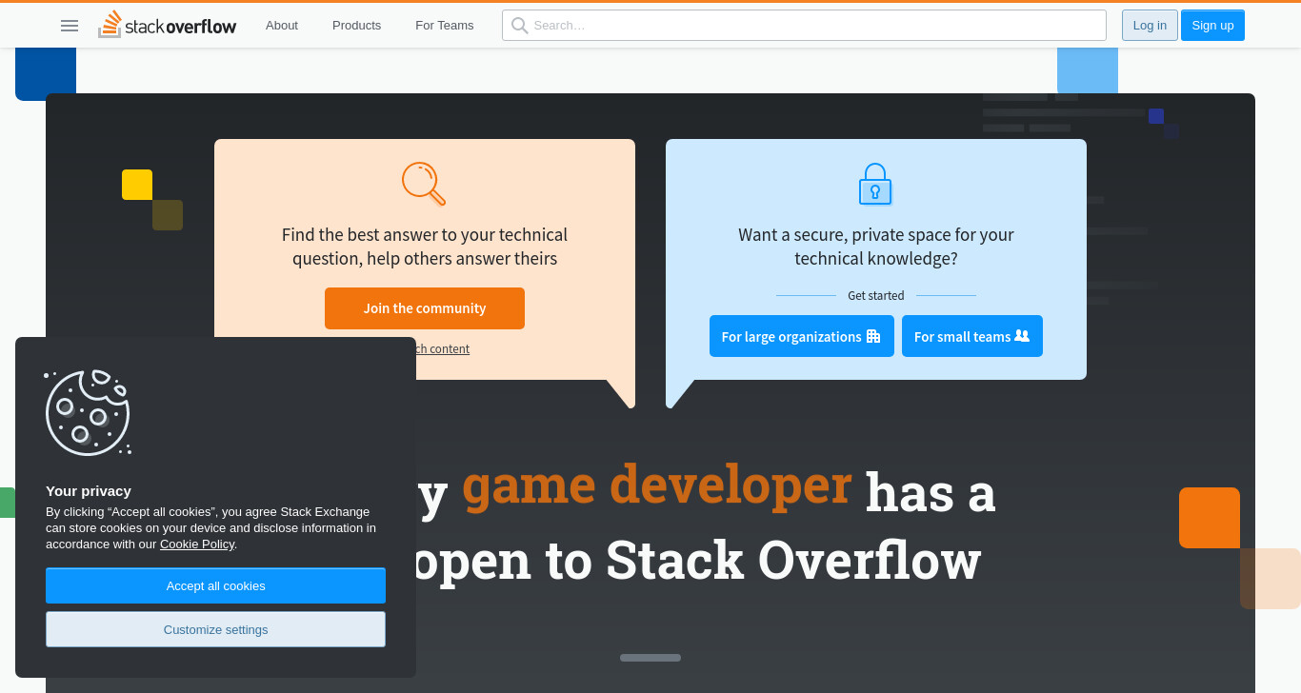
Task: Open the About menu item
Action: 282,26
